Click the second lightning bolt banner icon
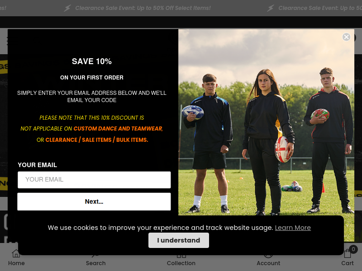The width and height of the screenshot is (362, 271). (x=270, y=8)
